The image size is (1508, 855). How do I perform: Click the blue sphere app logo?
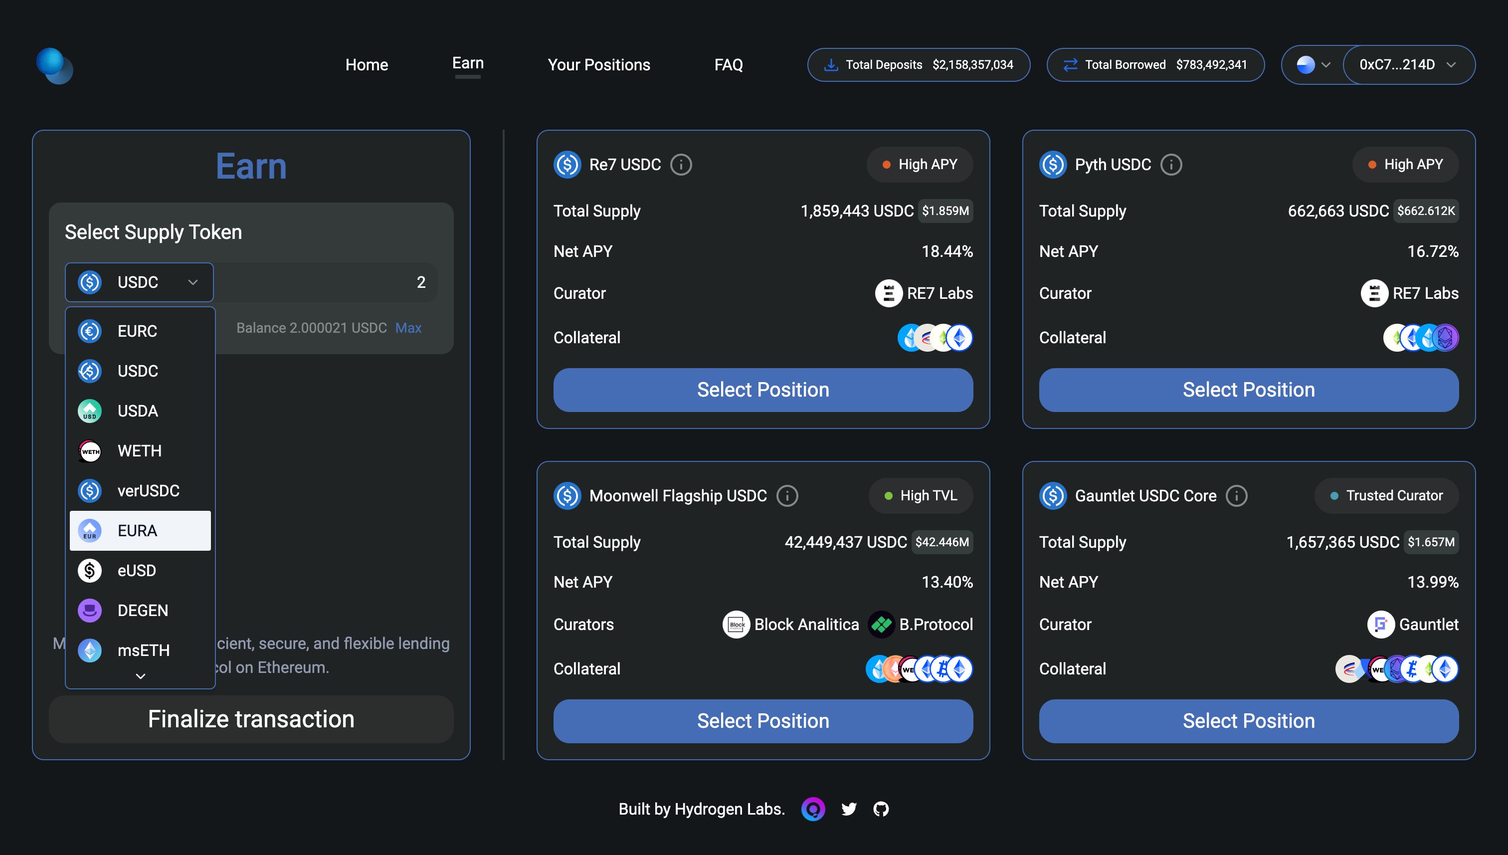(x=54, y=65)
